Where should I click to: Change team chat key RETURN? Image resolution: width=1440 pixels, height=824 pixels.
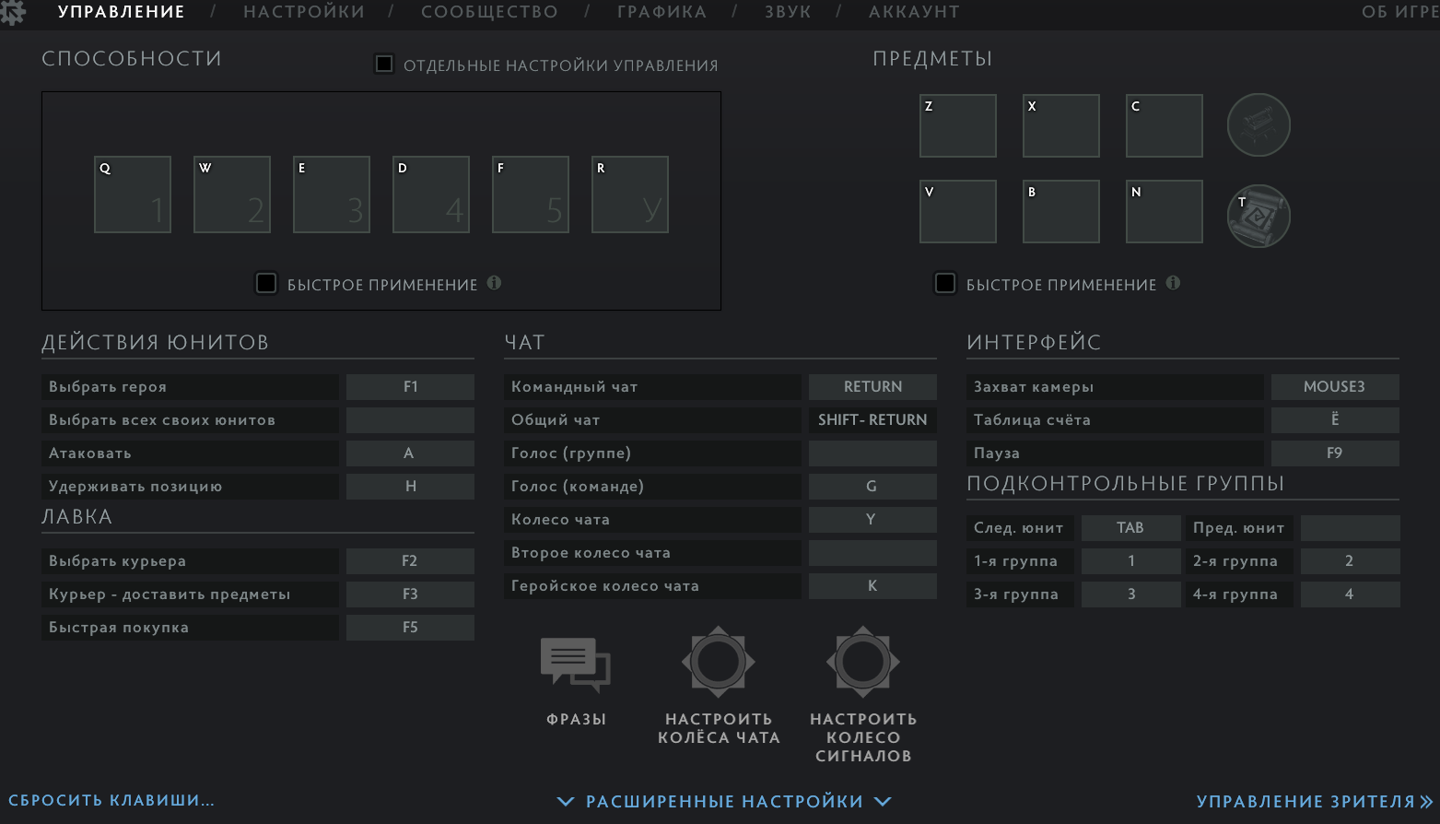coord(872,387)
